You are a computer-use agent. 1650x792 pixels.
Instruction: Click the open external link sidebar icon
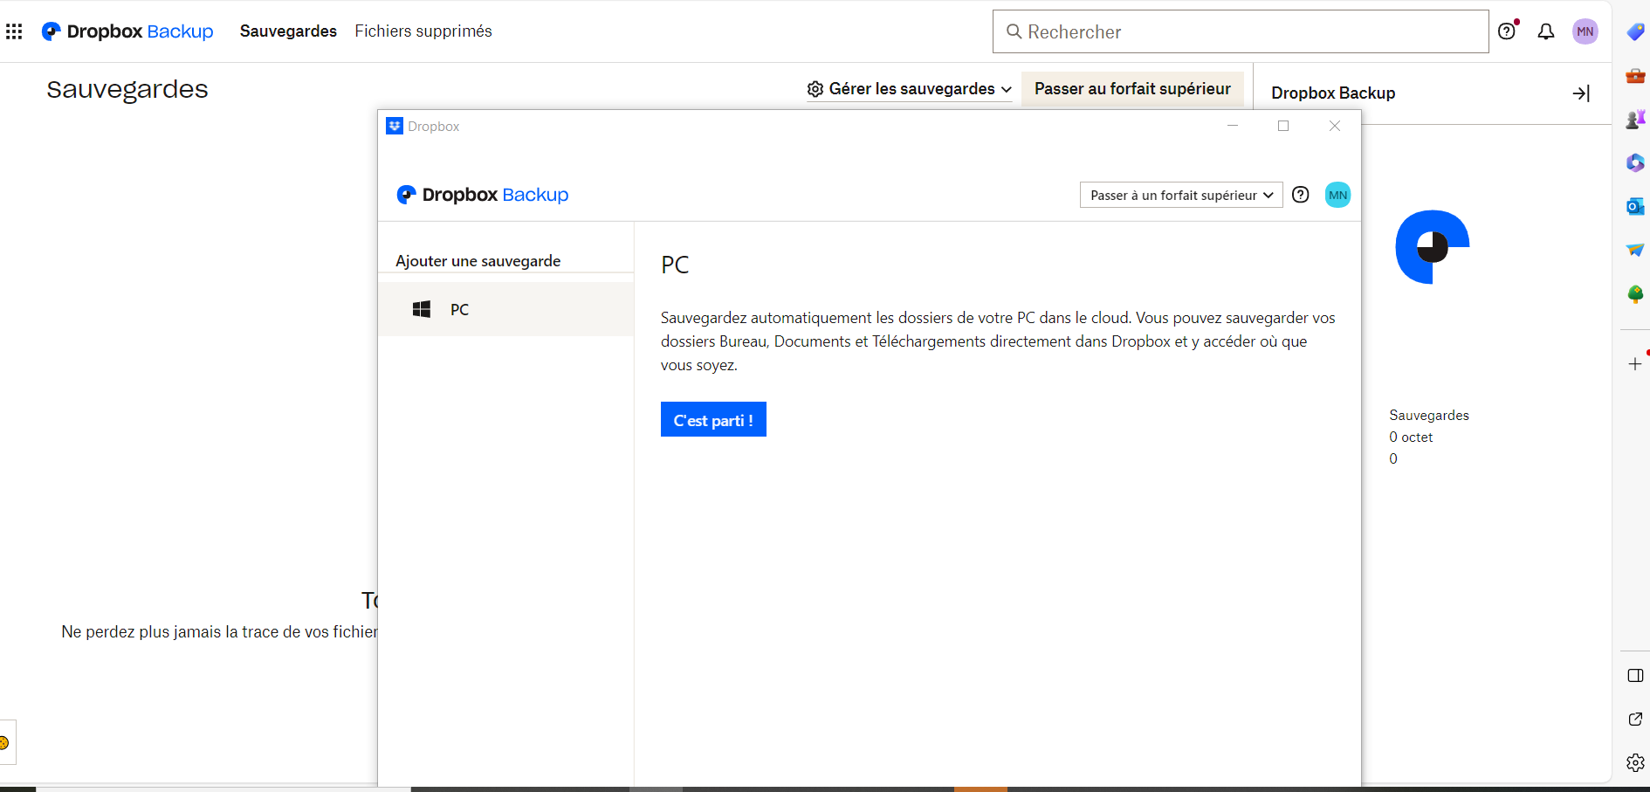[1635, 720]
